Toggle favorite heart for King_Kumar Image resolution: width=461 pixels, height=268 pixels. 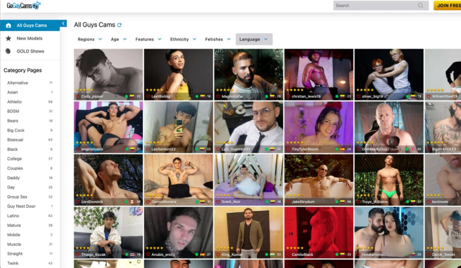click(218, 255)
